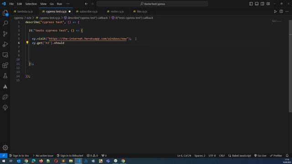Screen dimensions: 292x164
Task: Open Customize Layout icon
Action: [x=268, y=4]
